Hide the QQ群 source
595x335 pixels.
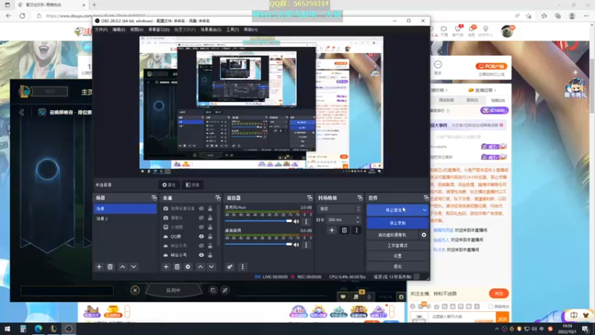tap(202, 236)
